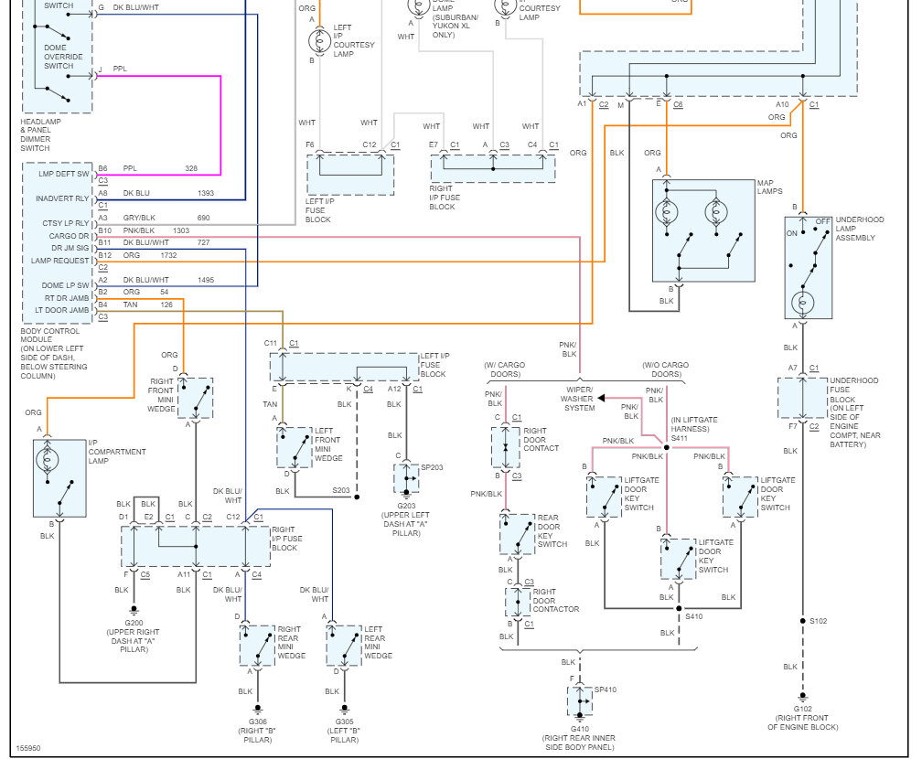
Task: Select the SP203 splice pack box symbol
Action: click(x=406, y=478)
